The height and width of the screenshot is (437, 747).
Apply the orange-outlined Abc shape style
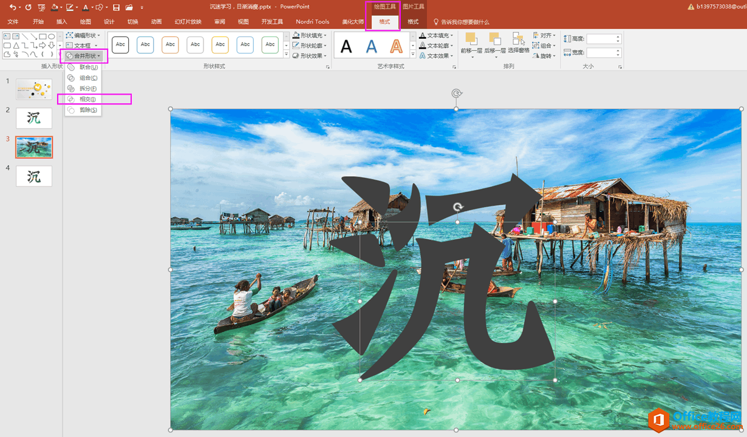click(171, 44)
